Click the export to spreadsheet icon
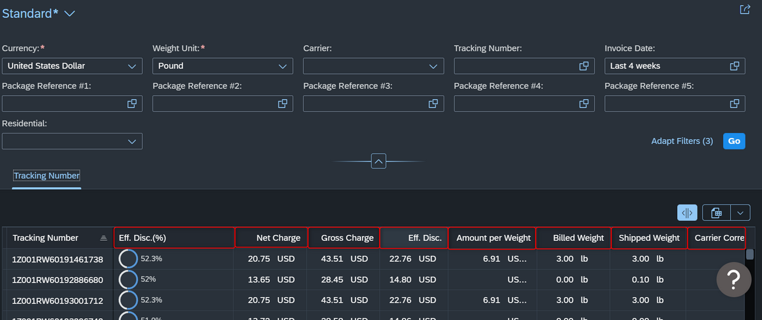Screen dimensions: 762x320 point(716,213)
